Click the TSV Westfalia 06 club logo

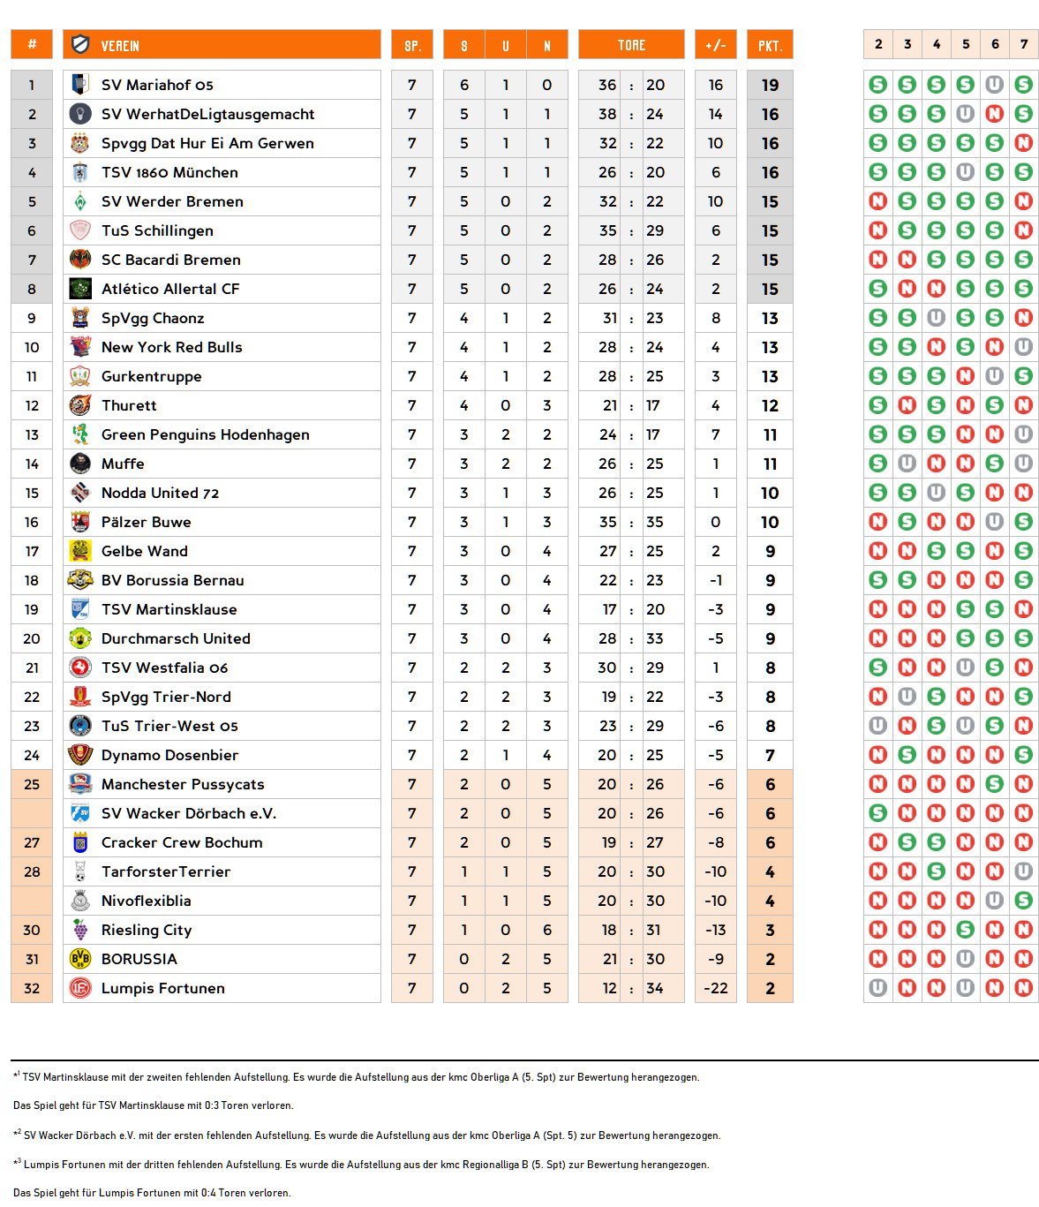pyautogui.click(x=80, y=668)
